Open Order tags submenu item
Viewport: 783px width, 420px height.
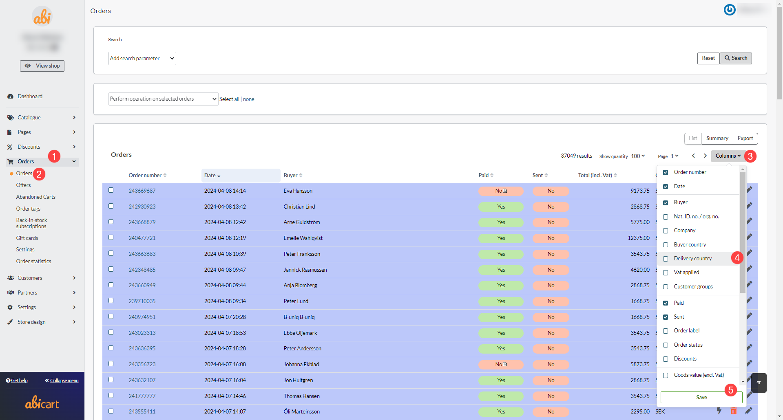[29, 209]
